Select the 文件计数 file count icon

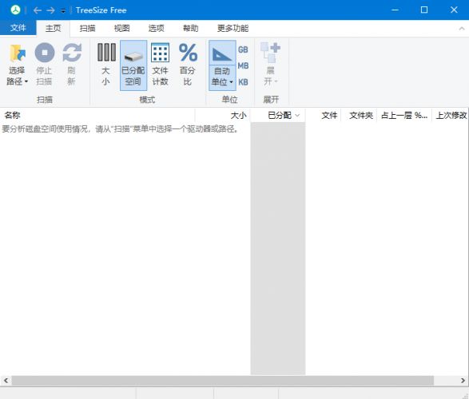coord(160,53)
